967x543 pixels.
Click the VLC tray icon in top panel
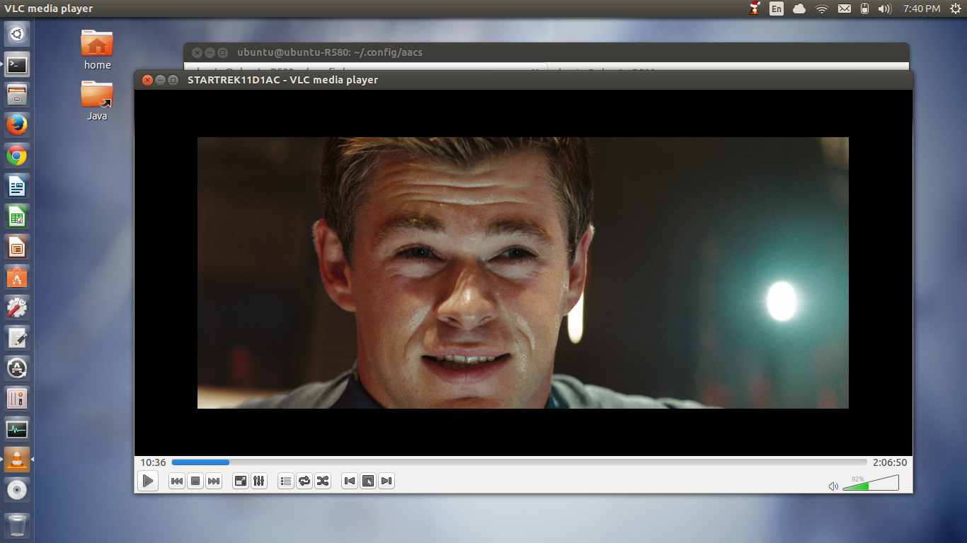755,8
